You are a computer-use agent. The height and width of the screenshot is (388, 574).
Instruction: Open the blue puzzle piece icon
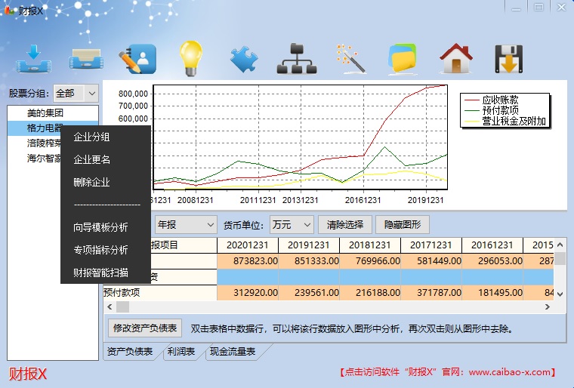pos(244,58)
